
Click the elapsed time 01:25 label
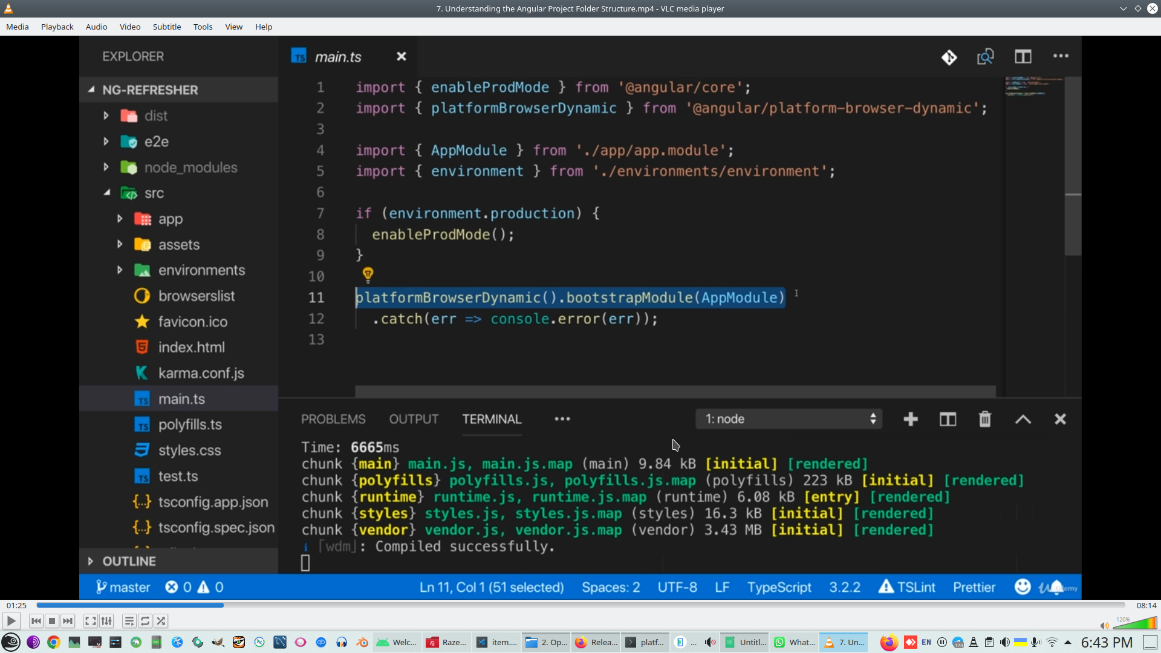click(x=16, y=605)
